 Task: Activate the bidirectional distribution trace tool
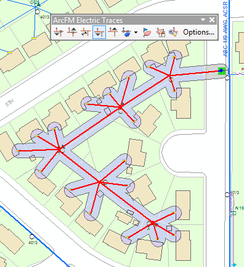click(86, 32)
